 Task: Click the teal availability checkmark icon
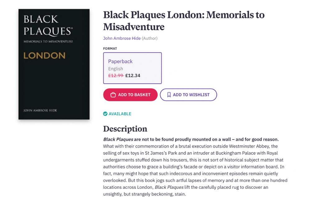105,114
